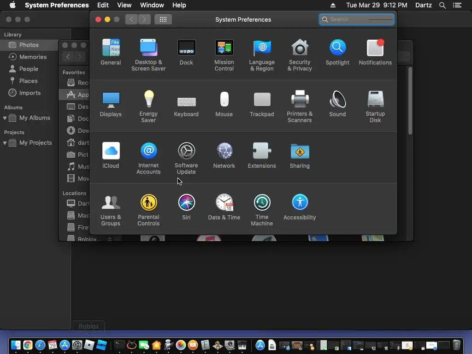Click the eject icon in the menu bar
The height and width of the screenshot is (354, 472).
(x=333, y=5)
